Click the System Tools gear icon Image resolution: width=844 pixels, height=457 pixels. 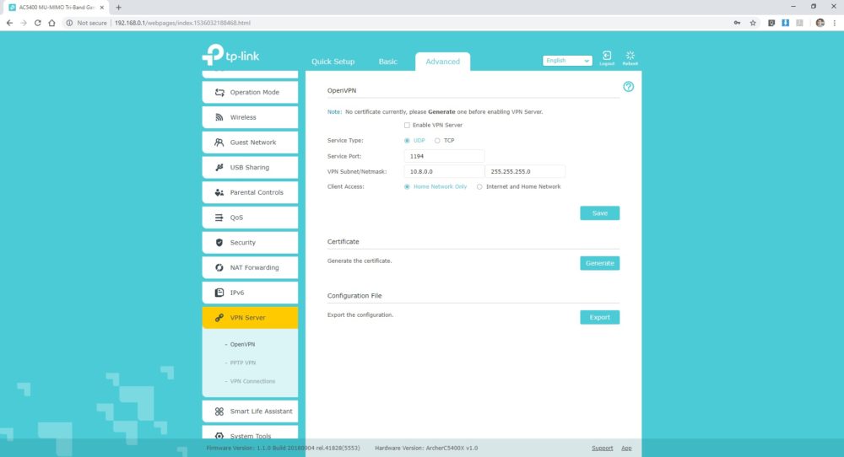click(x=219, y=435)
